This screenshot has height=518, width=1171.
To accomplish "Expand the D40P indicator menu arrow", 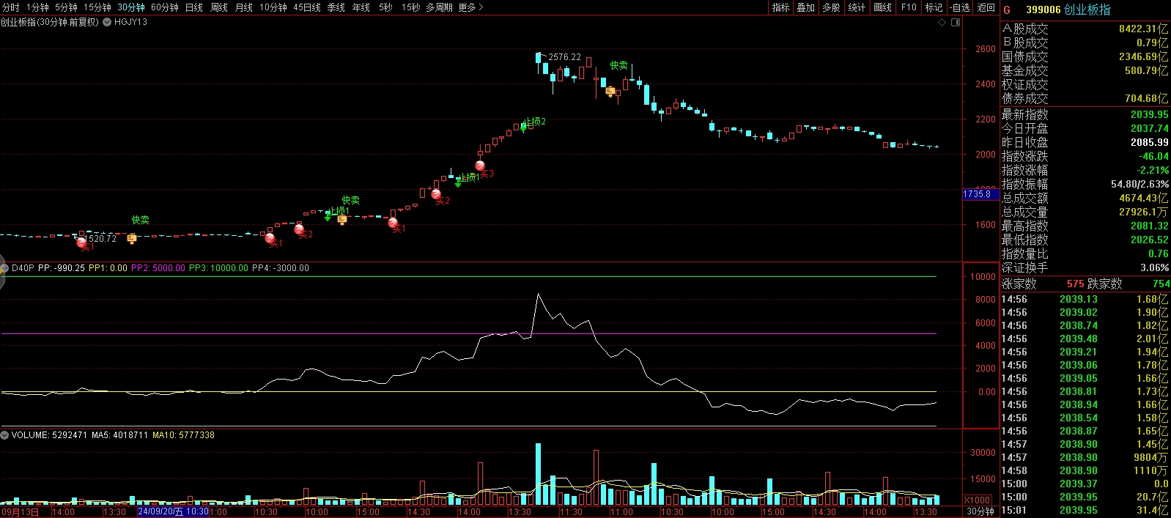I will coord(4,268).
